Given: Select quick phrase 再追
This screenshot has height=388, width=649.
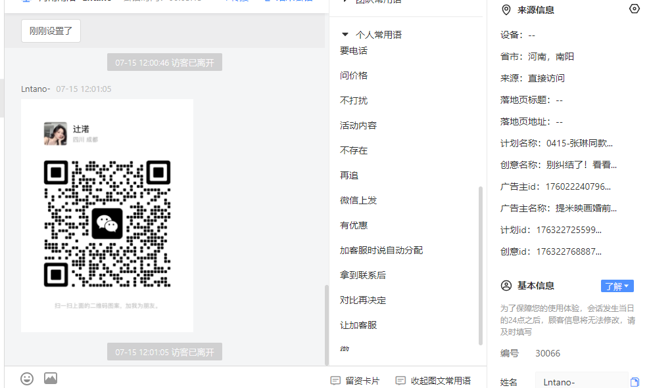Looking at the screenshot, I should point(349,175).
